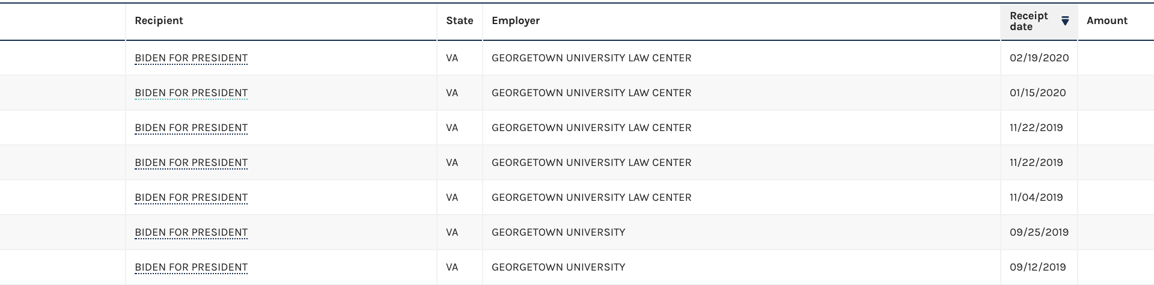The width and height of the screenshot is (1154, 285).
Task: Open Biden for President link dated 09/25/2019
Action: click(x=191, y=233)
